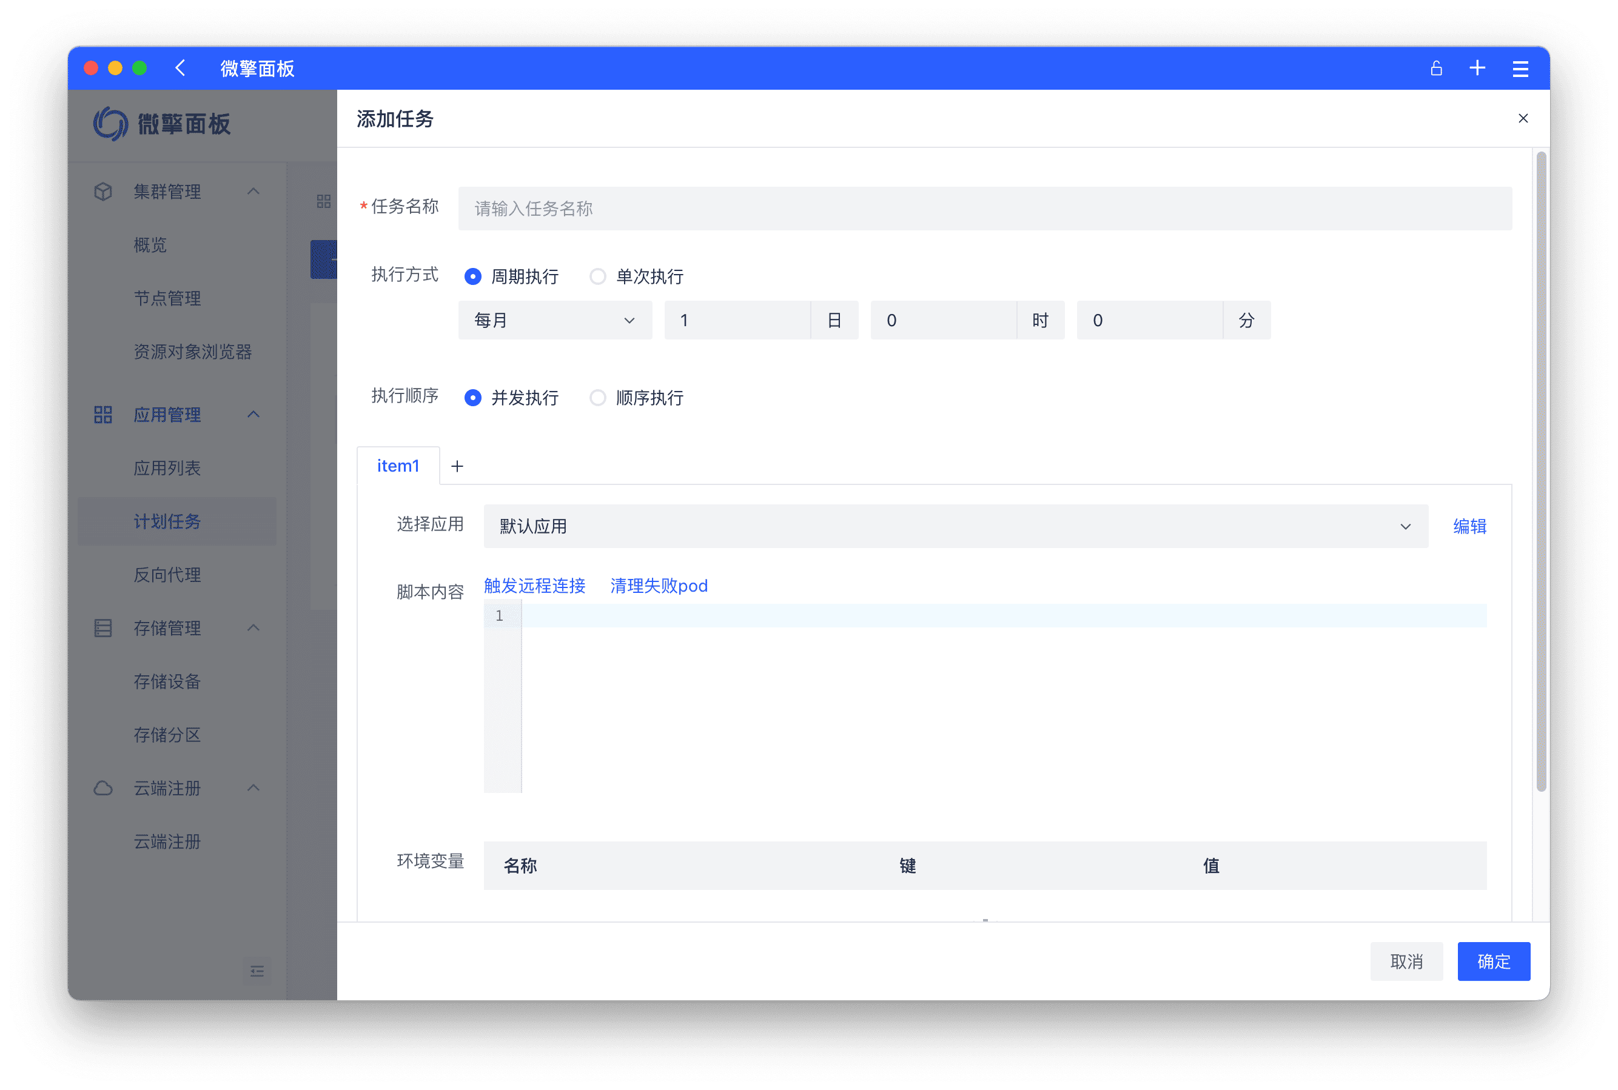Click the 微擎面板 logo icon
This screenshot has width=1618, height=1090.
pyautogui.click(x=110, y=124)
